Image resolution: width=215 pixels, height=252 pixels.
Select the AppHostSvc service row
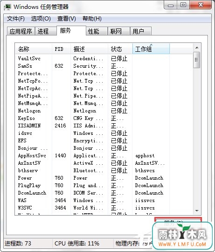104,155
